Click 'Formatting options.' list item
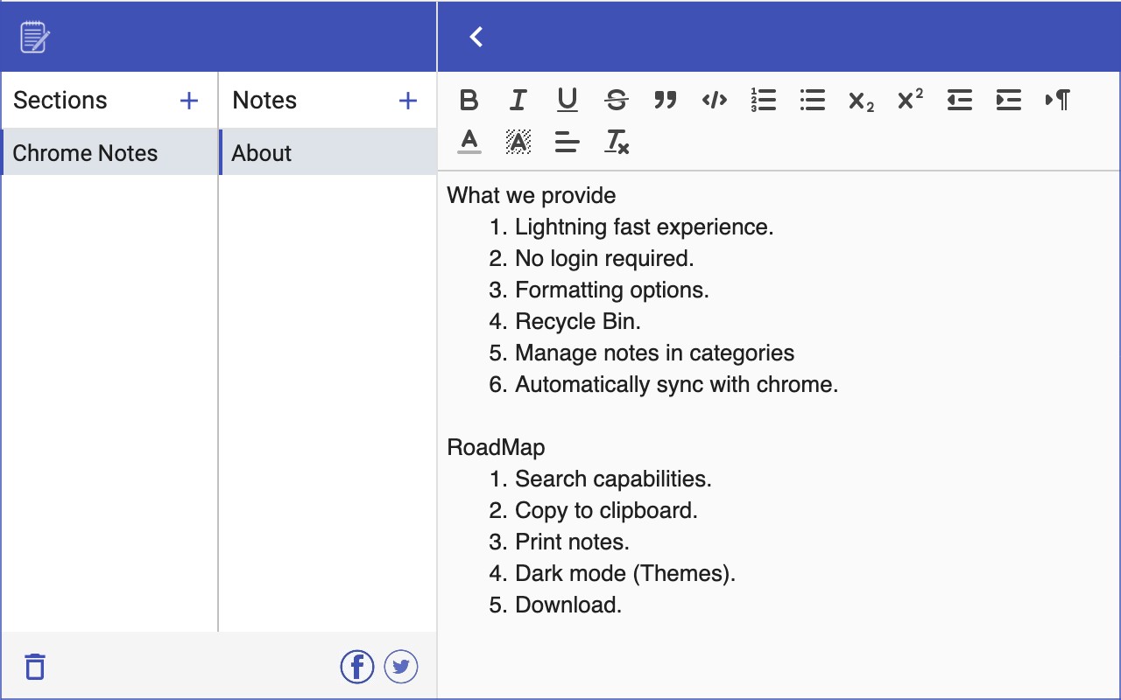 (612, 290)
